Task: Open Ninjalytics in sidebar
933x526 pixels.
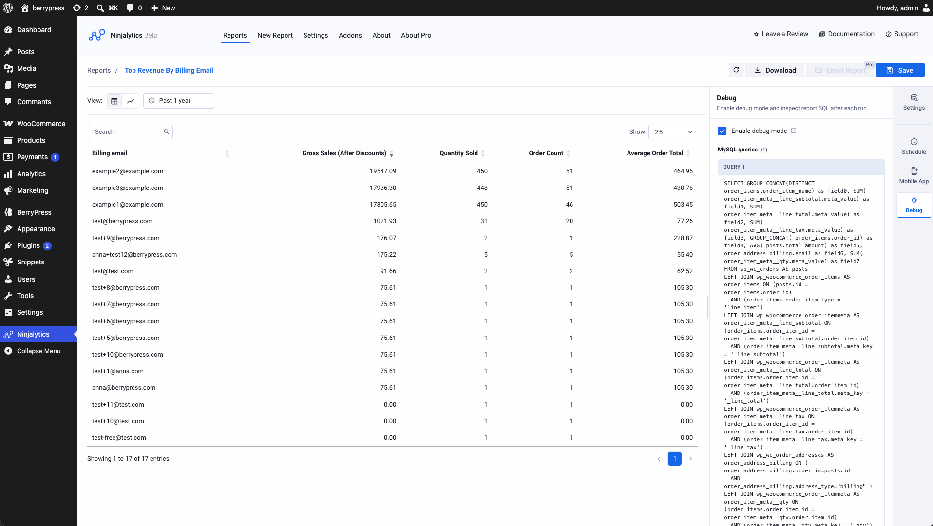Action: 38,334
